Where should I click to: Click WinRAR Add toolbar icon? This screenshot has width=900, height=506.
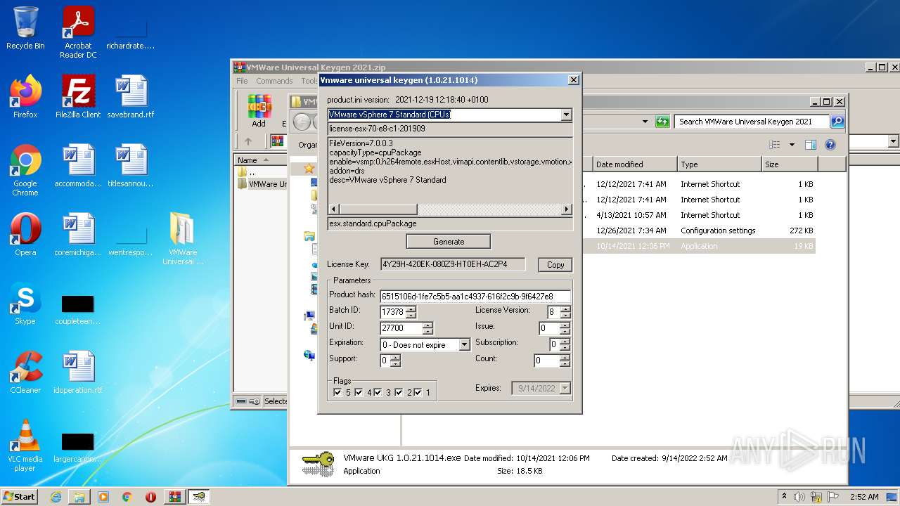point(259,111)
